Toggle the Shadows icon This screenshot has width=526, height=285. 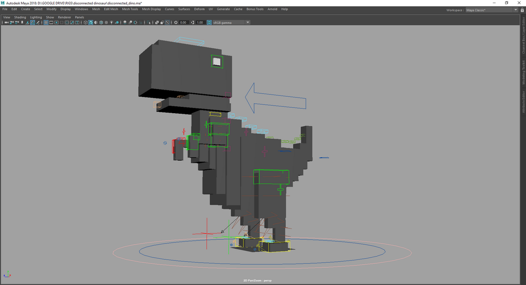coord(117,23)
